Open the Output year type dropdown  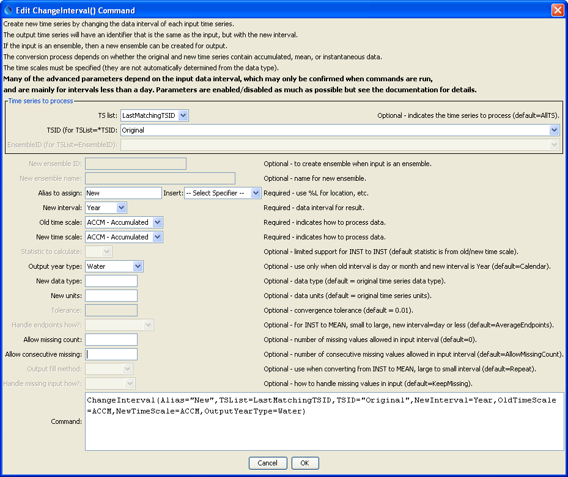click(137, 266)
